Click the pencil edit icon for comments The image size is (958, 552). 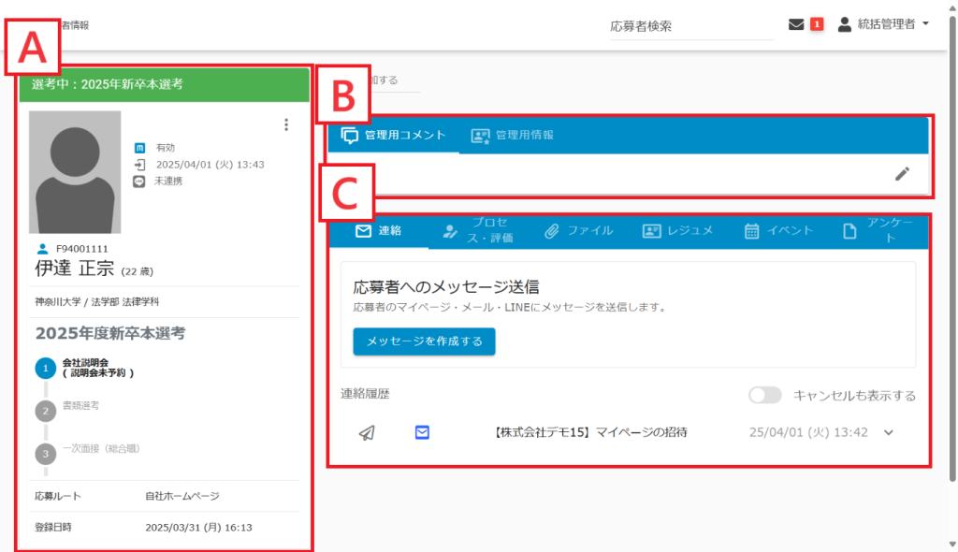(902, 173)
